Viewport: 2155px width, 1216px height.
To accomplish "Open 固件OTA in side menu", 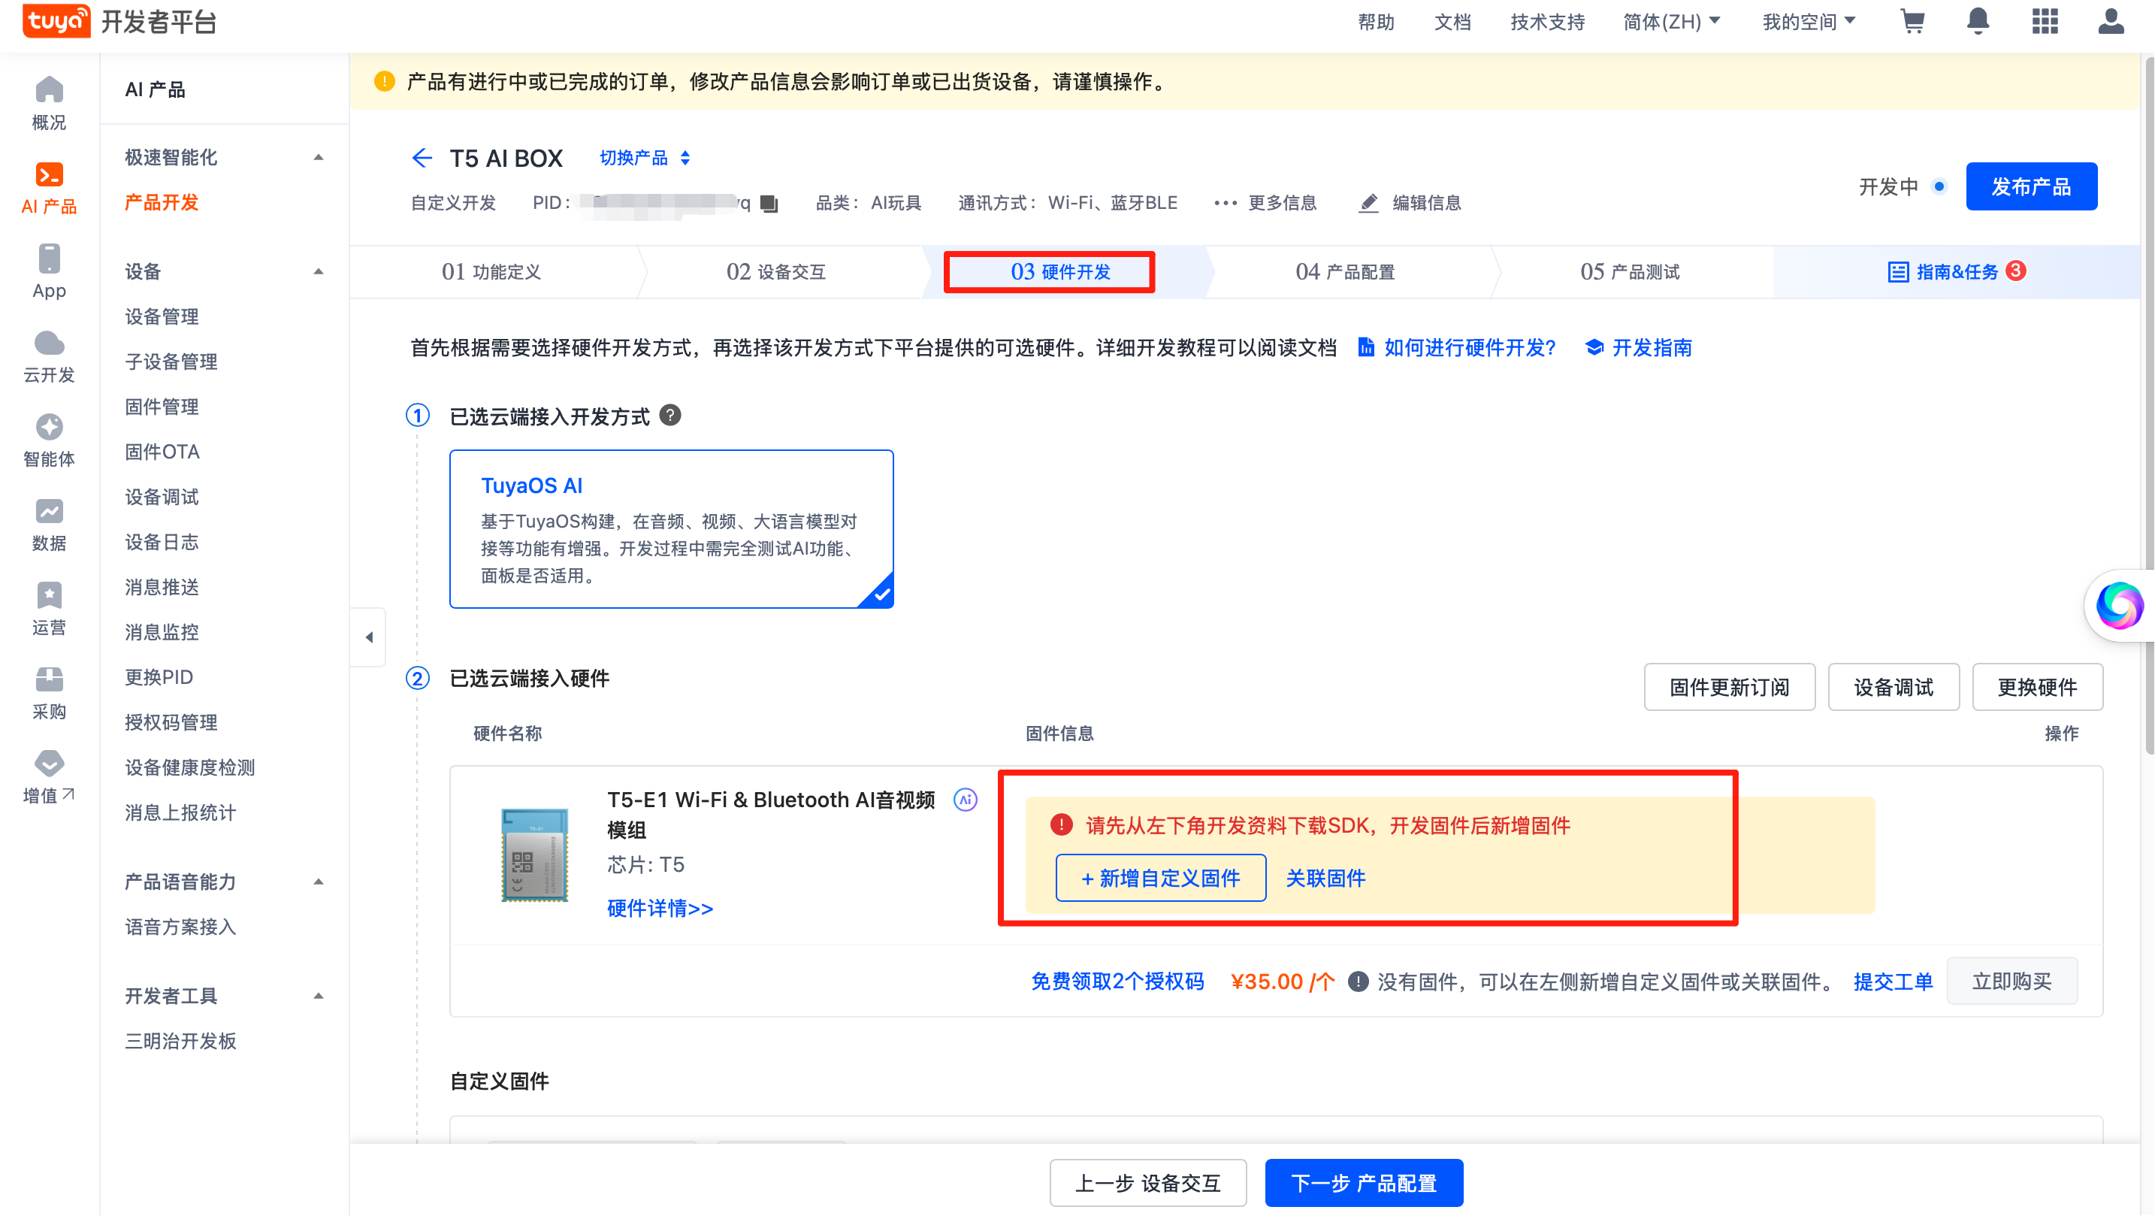I will click(162, 452).
